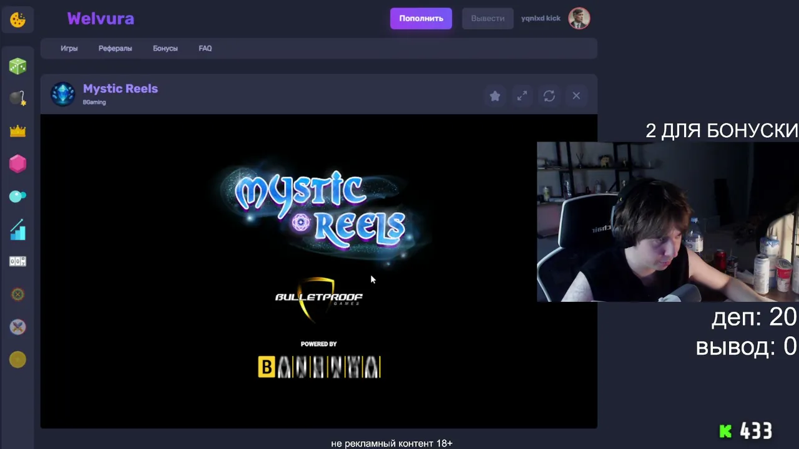
Task: Open the FAQ page
Action: [205, 48]
